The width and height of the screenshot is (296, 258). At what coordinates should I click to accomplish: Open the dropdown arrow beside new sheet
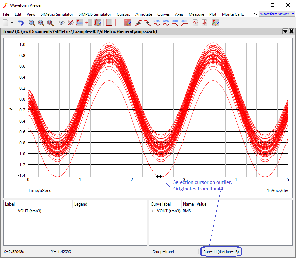12,23
